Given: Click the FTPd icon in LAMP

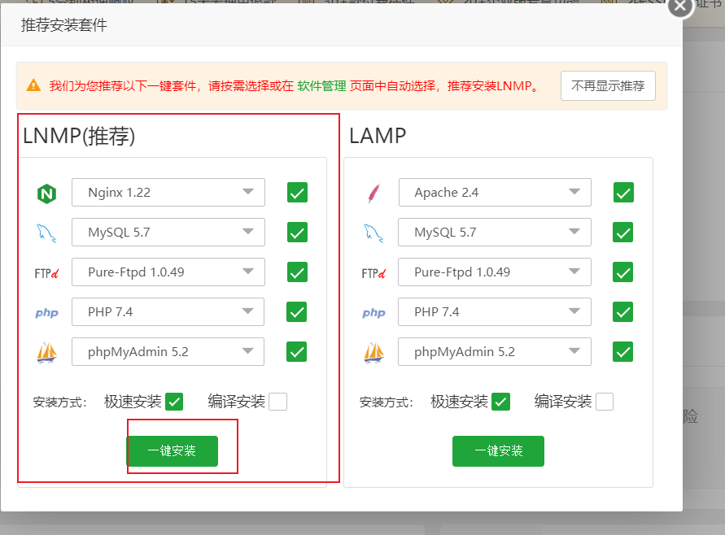Looking at the screenshot, I should tap(373, 273).
